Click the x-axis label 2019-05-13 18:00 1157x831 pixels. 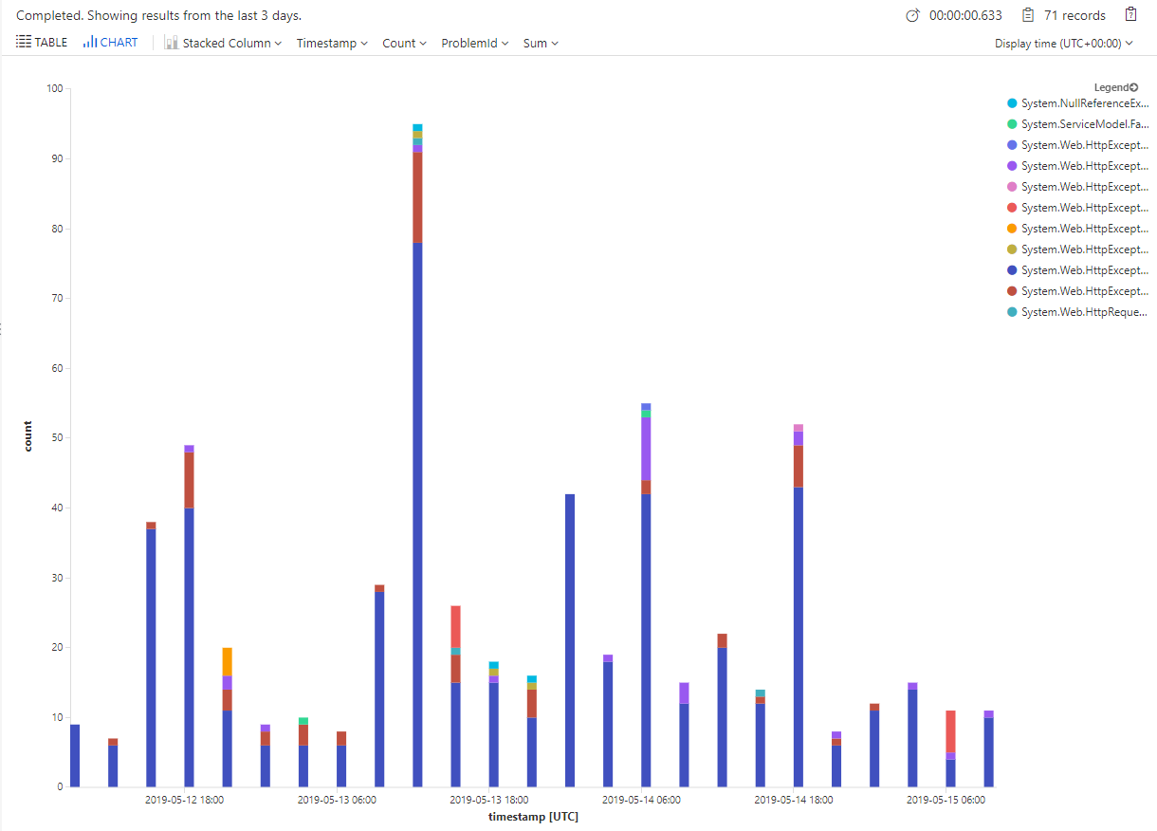[x=489, y=800]
